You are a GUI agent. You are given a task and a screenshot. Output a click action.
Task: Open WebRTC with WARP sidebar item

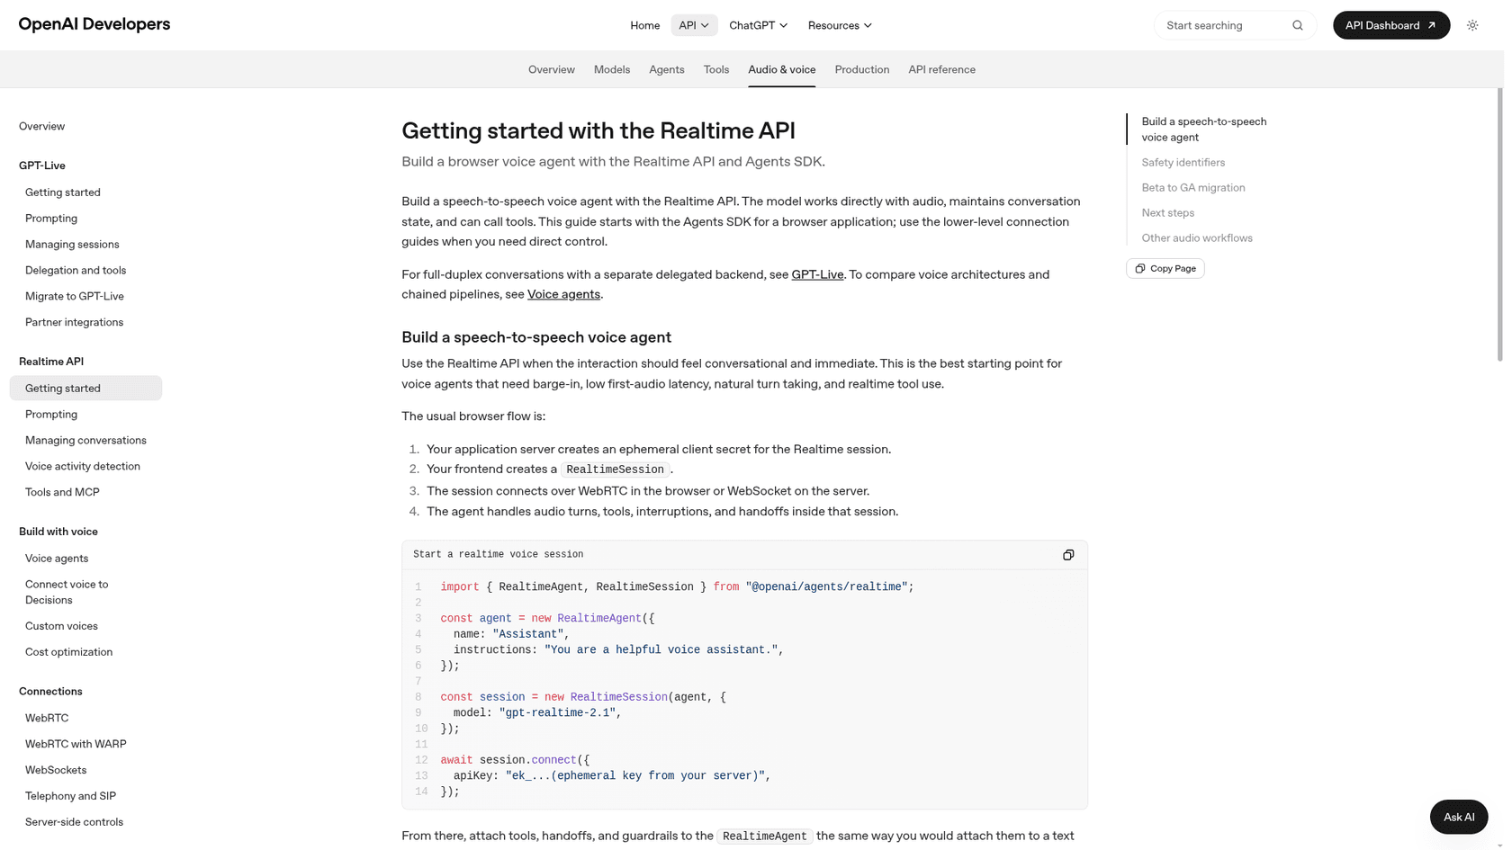tap(76, 744)
